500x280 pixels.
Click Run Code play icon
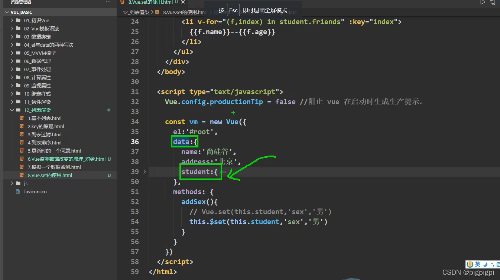tap(483, 2)
